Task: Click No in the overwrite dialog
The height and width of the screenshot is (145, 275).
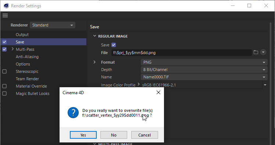Action: point(114,135)
